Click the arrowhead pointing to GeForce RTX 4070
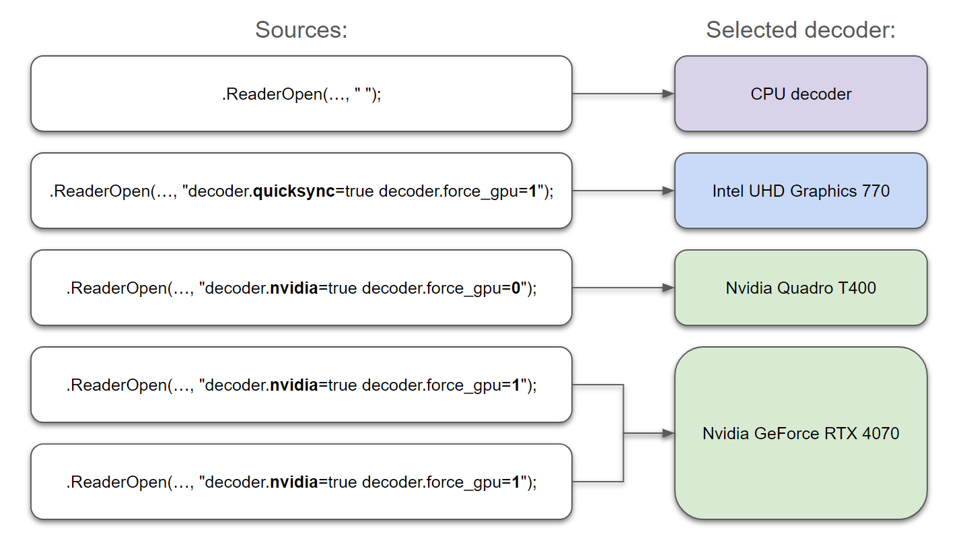The image size is (965, 549). point(668,433)
